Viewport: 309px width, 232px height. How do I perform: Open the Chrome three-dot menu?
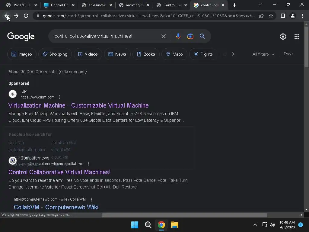(x=302, y=16)
